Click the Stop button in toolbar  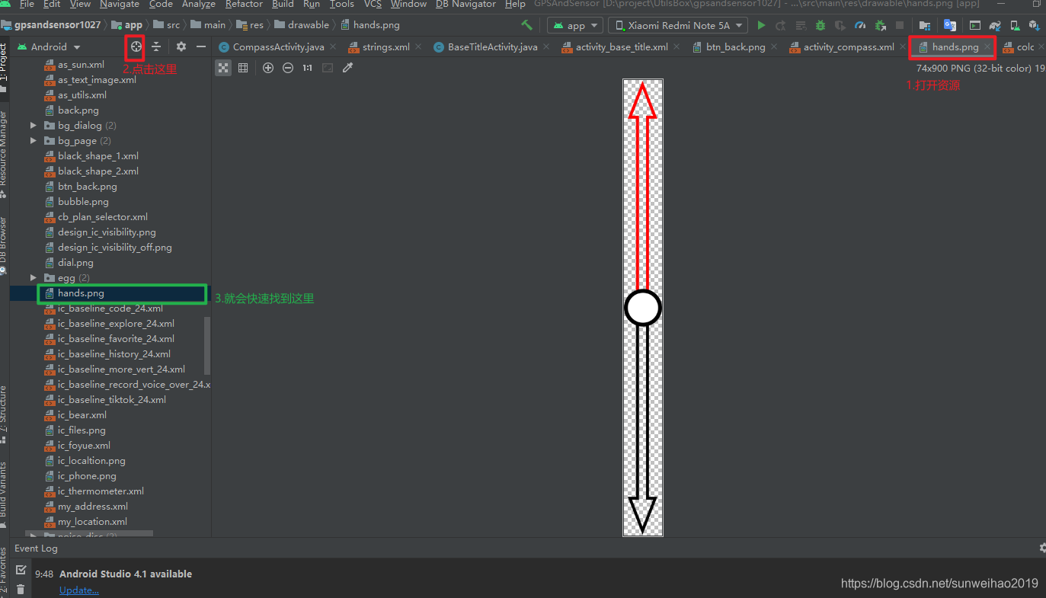pyautogui.click(x=900, y=25)
